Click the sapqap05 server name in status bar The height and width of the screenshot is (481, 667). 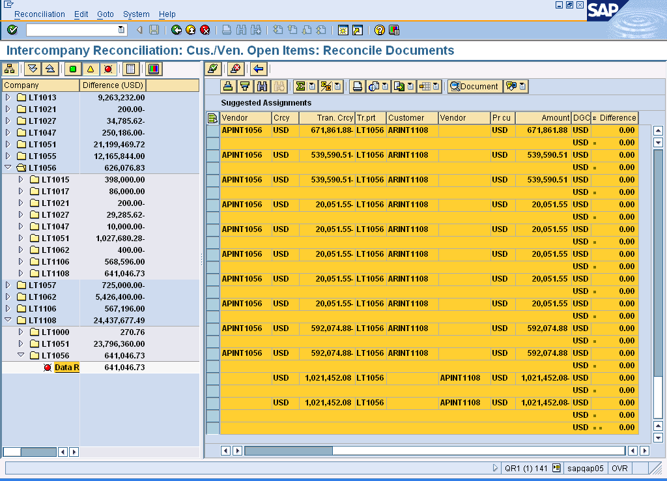click(x=586, y=468)
